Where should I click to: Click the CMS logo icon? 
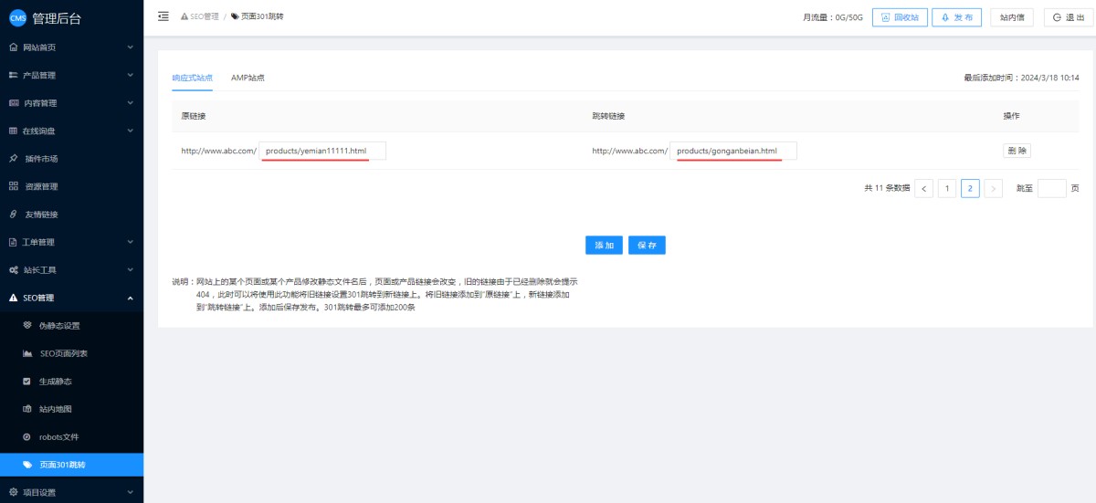coord(17,17)
